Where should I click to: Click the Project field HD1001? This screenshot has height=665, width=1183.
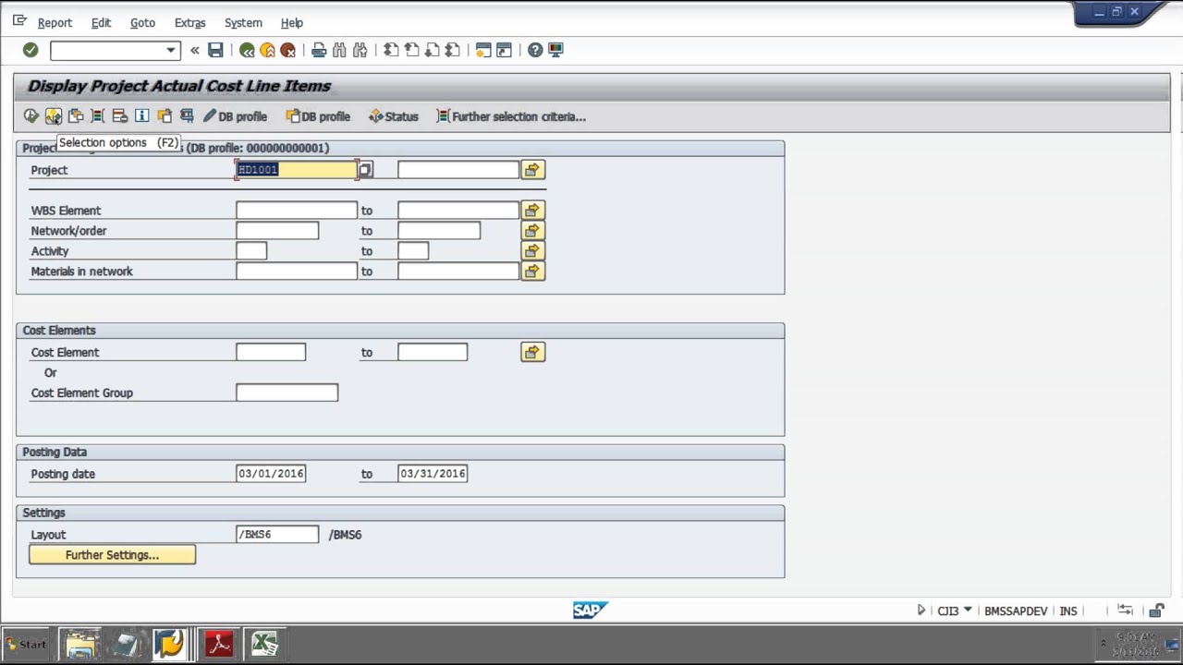[297, 170]
